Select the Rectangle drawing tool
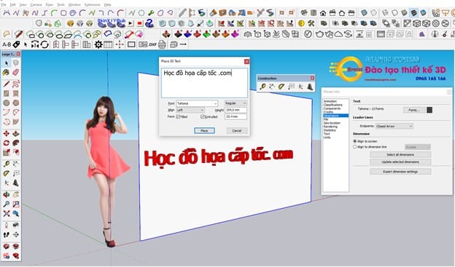 pos(7,93)
